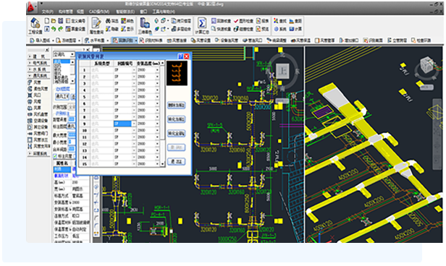Select 风口 air outlet in the left panel
The width and height of the screenshot is (446, 266).
pyautogui.click(x=35, y=95)
